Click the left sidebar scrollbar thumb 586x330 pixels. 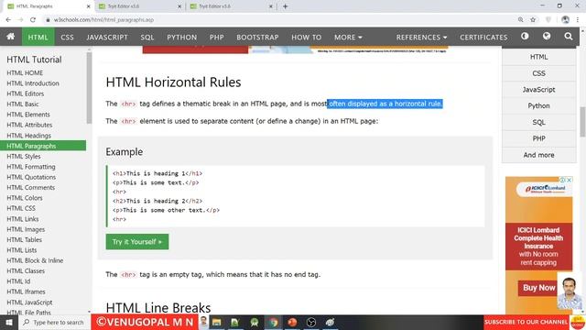tap(89, 88)
